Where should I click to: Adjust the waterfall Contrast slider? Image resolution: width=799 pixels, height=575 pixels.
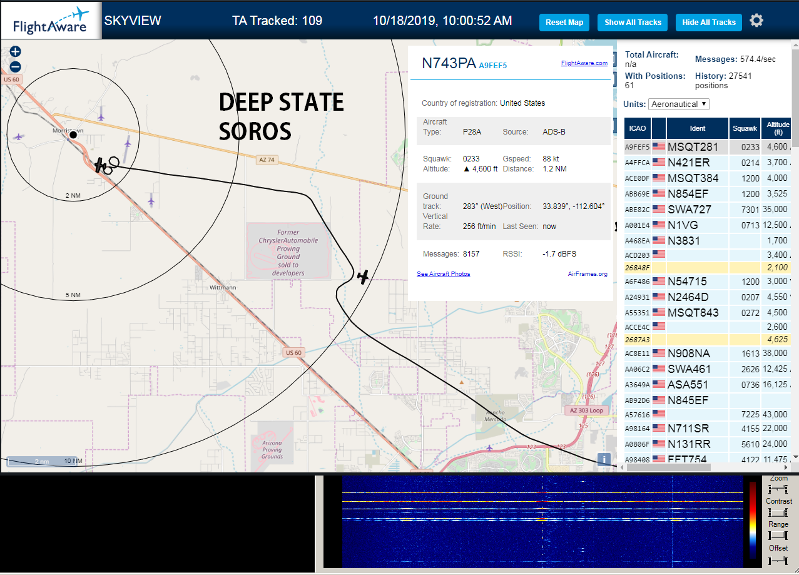tap(778, 512)
